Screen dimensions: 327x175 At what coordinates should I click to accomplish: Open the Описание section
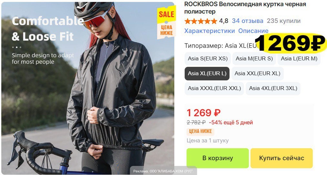253,31
